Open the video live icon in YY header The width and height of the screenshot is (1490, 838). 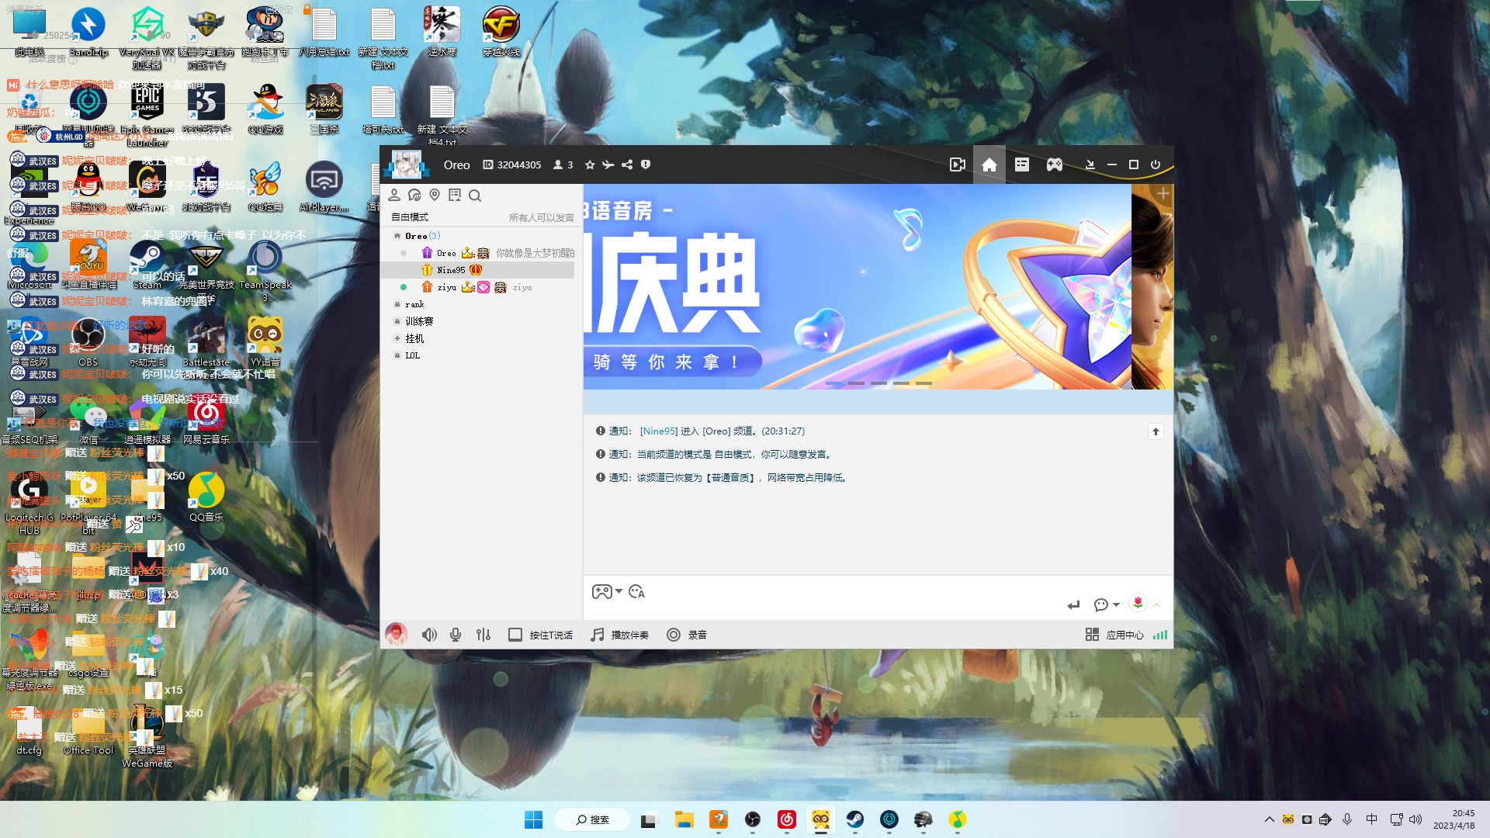click(958, 164)
